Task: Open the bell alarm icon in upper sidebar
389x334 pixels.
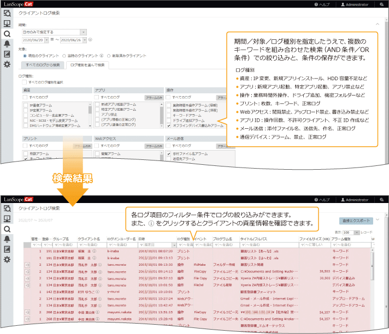Action: (7, 44)
